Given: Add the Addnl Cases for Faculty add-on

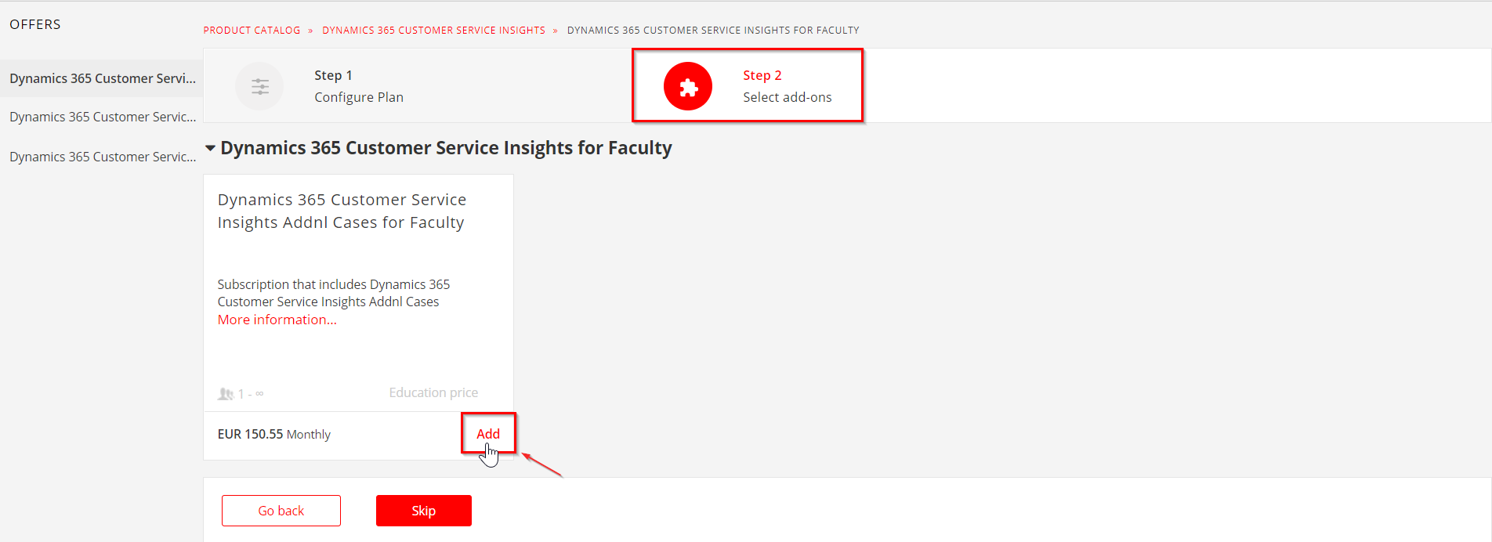Looking at the screenshot, I should 487,434.
